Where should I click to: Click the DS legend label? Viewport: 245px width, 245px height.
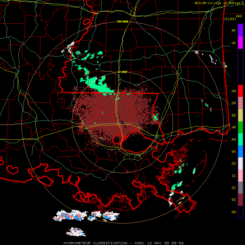pos(234,164)
